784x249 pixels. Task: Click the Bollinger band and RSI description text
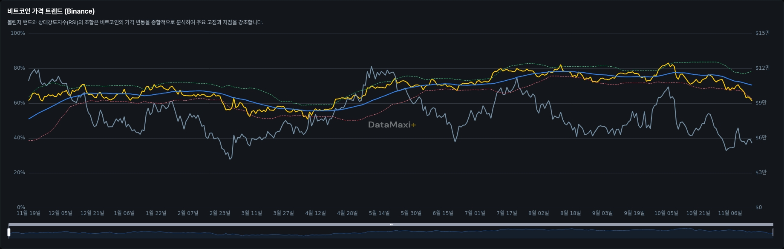(x=135, y=23)
